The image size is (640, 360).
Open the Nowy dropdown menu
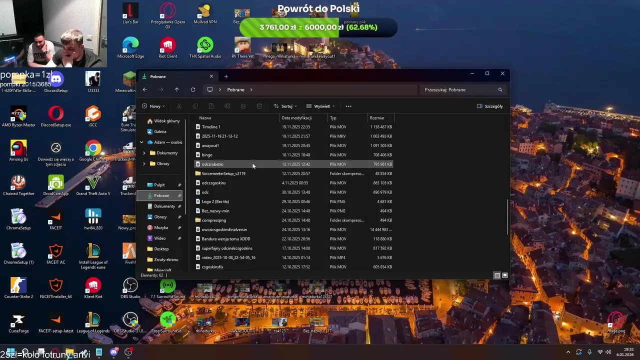tap(153, 106)
